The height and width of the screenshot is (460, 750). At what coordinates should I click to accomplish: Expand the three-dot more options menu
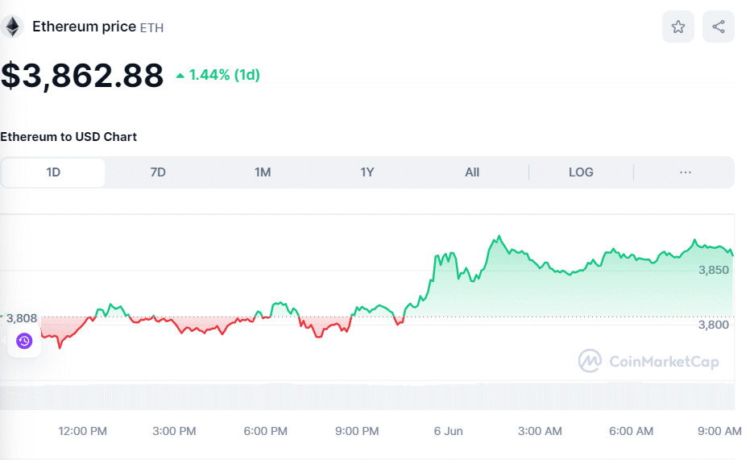point(686,172)
